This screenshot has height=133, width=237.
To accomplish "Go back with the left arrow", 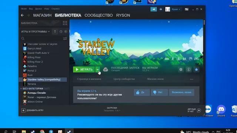I will click(22, 15).
